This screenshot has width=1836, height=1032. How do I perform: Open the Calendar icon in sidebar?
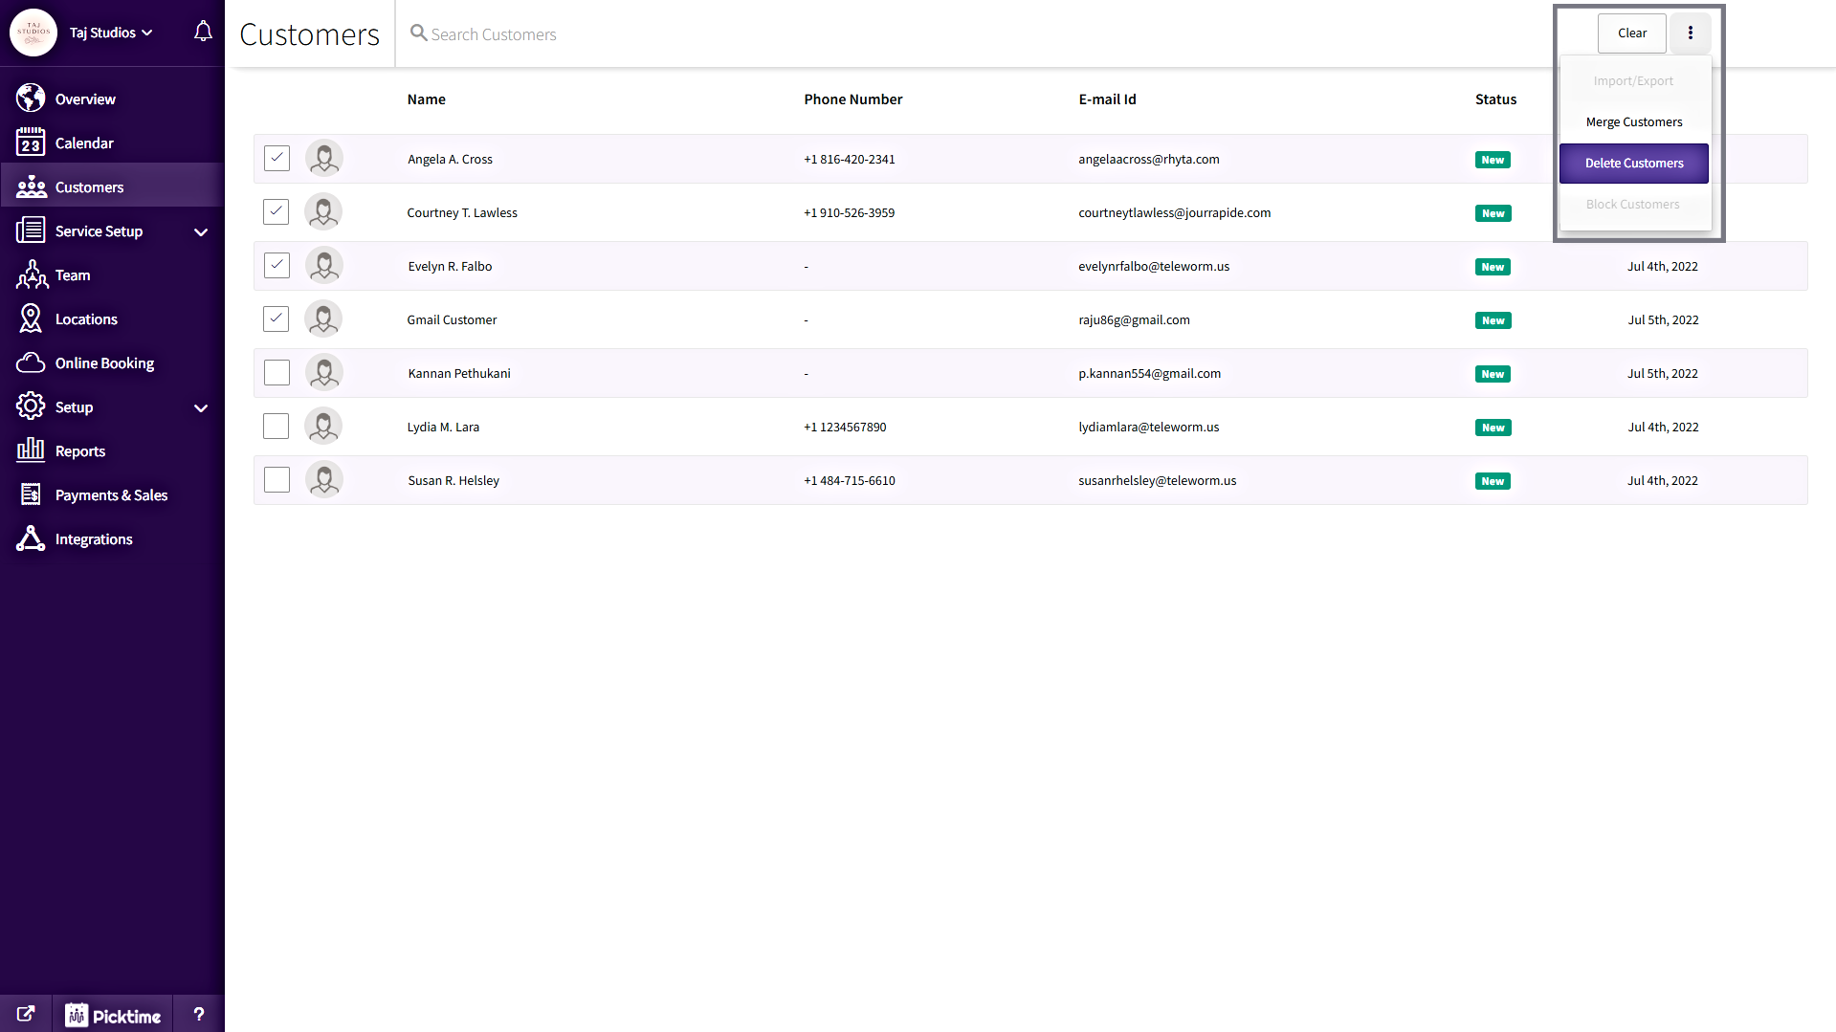coord(31,143)
